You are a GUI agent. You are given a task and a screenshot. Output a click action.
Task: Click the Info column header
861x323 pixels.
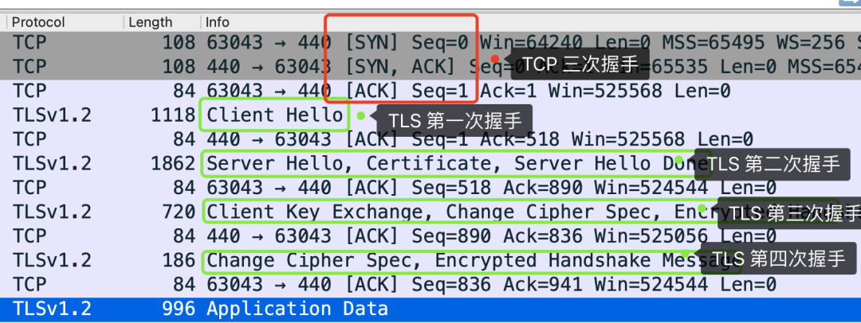click(x=217, y=22)
